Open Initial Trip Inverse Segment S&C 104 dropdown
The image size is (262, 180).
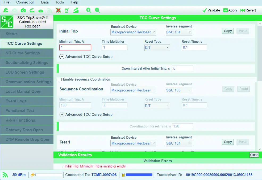(179, 32)
